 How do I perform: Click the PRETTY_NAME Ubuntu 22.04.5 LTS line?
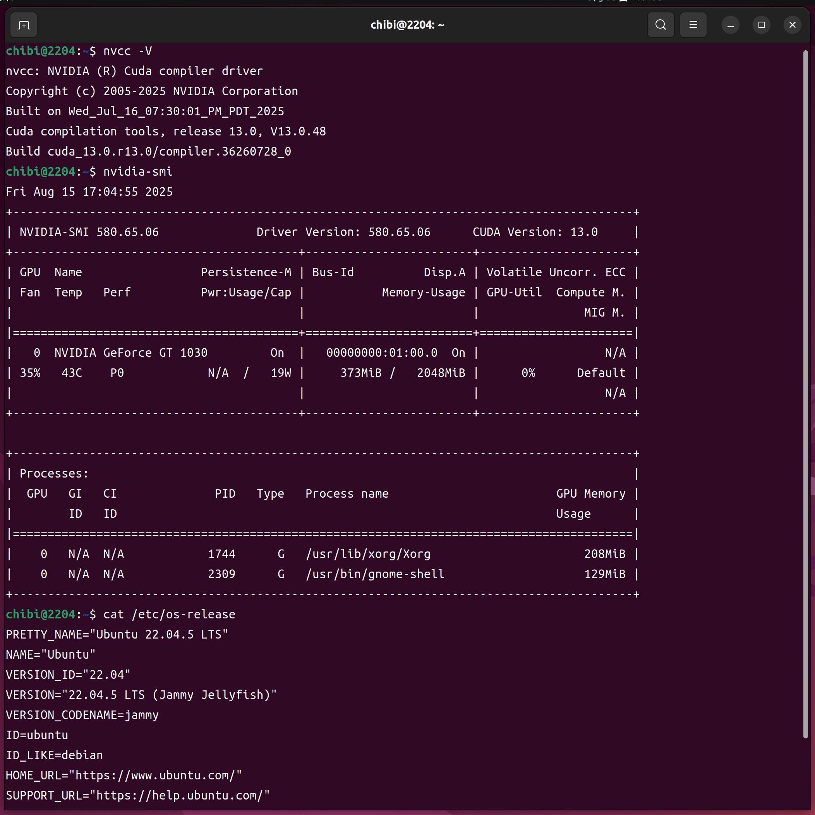point(117,634)
